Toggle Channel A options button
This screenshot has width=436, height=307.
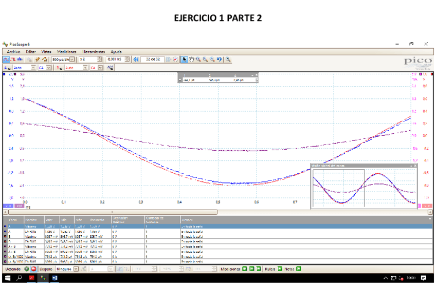click(x=7, y=68)
